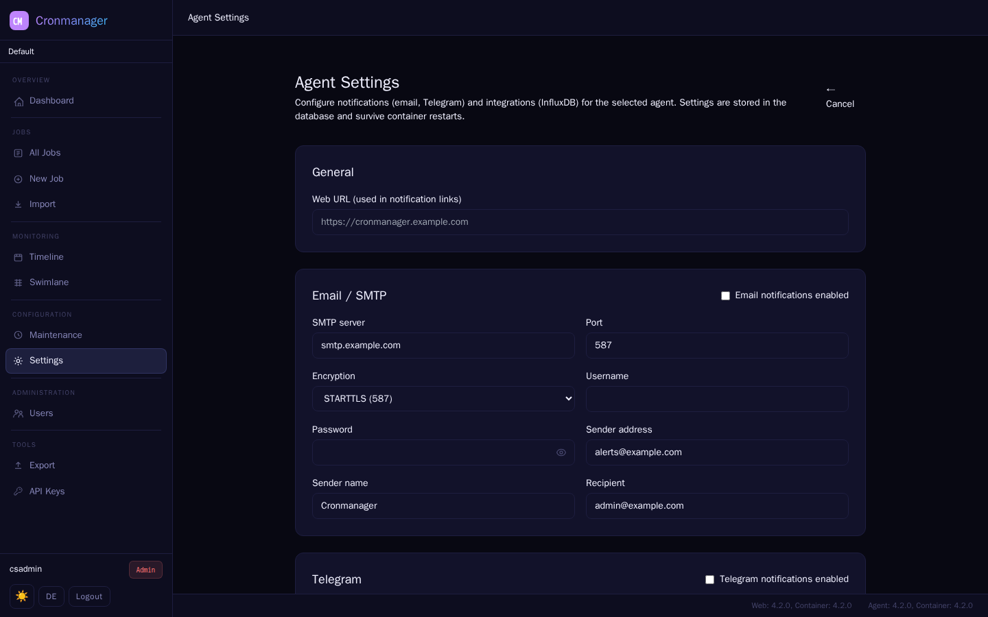Open Dashboard in the sidebar
Screen dimensions: 988x617
(86, 101)
